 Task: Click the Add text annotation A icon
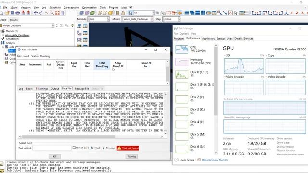[231, 13]
